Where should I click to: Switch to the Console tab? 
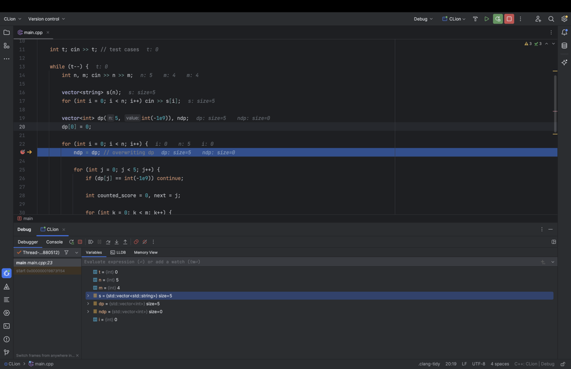pyautogui.click(x=54, y=242)
